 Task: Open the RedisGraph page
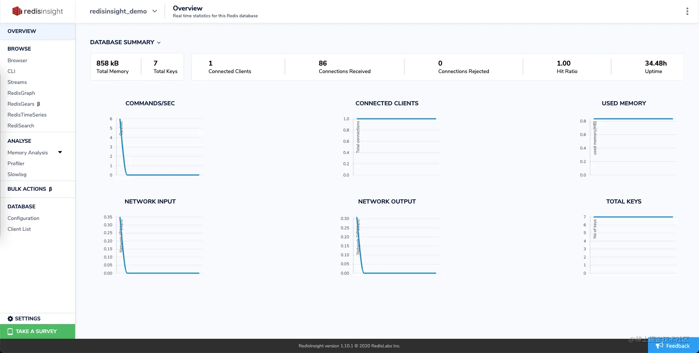point(21,93)
